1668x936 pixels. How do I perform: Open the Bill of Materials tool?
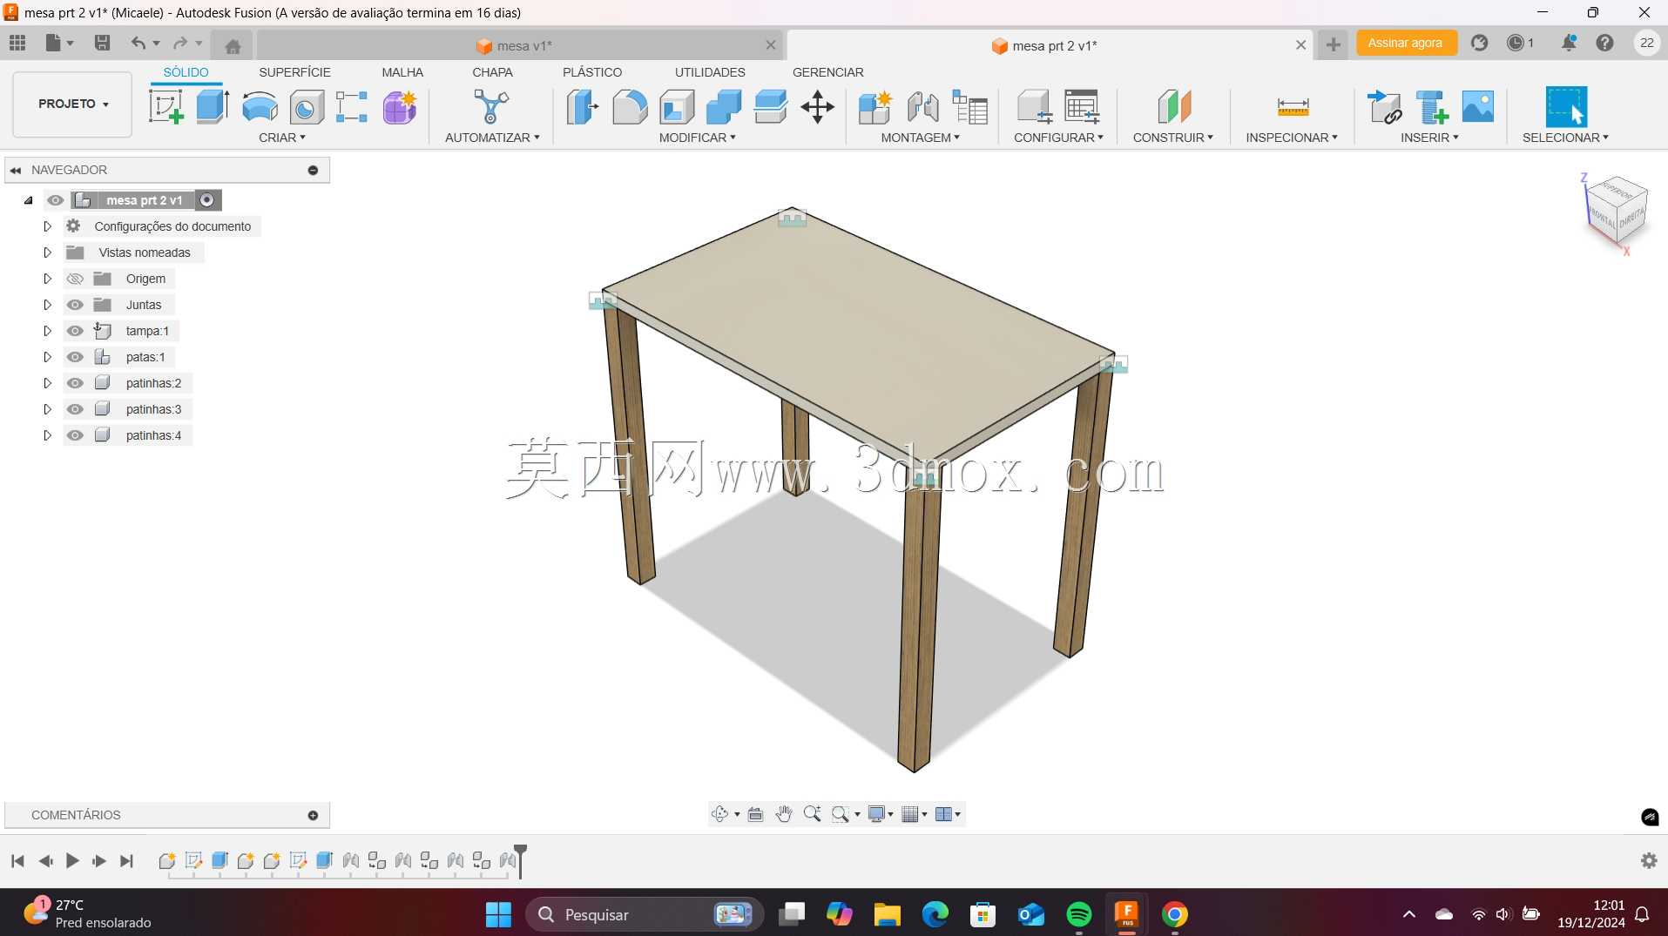coord(969,107)
